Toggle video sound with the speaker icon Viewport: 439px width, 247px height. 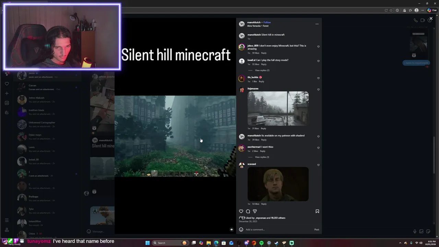point(232,230)
